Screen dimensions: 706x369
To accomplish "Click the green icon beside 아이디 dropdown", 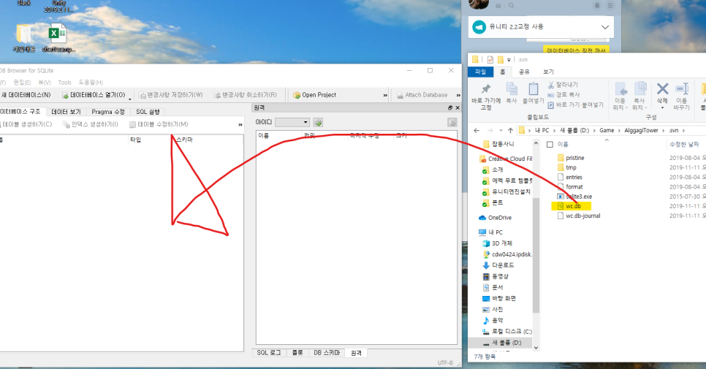I will coord(318,122).
